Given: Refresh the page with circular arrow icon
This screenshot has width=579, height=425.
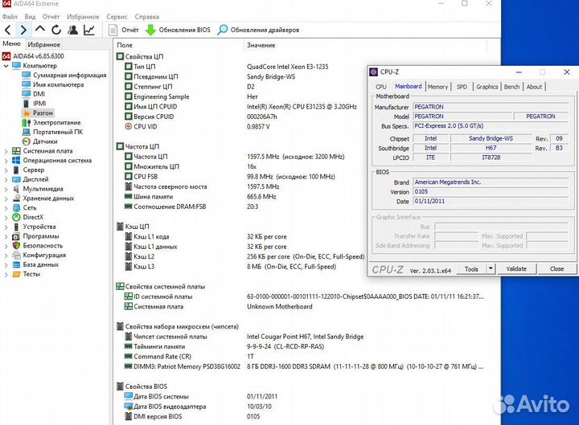Looking at the screenshot, I should pos(56,30).
